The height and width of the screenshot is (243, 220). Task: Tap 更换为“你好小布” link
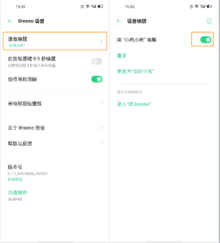click(x=135, y=71)
